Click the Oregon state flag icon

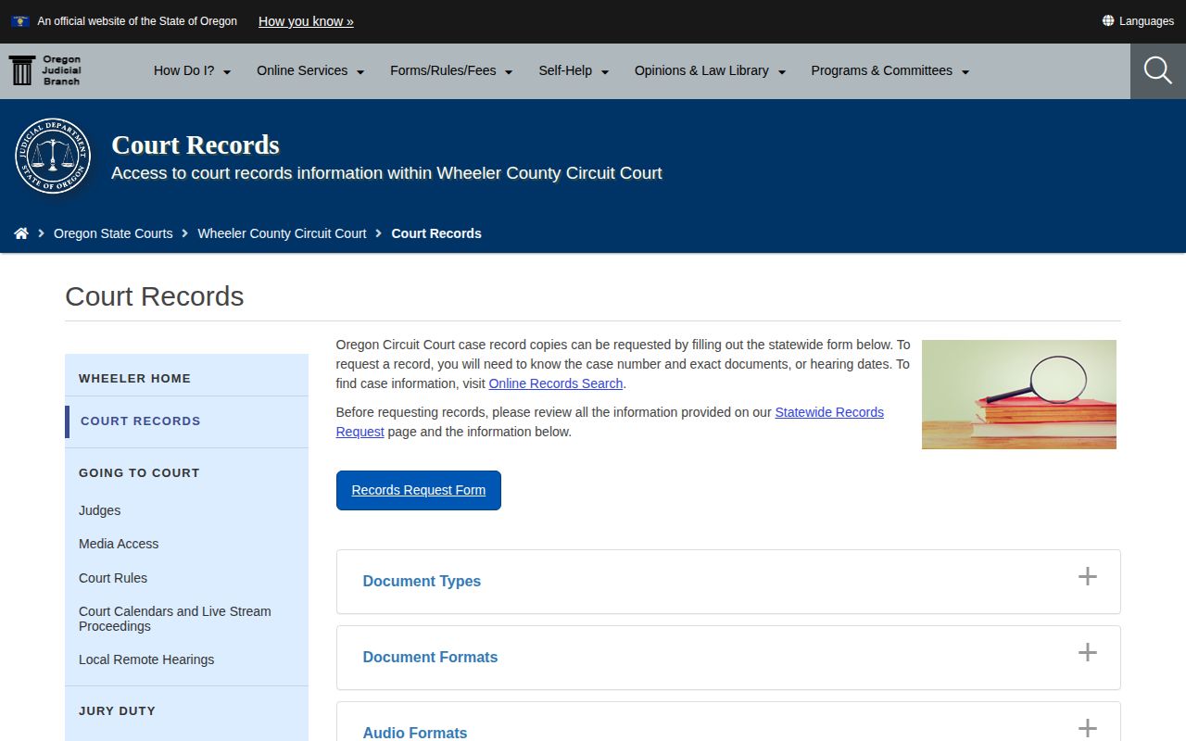(20, 21)
